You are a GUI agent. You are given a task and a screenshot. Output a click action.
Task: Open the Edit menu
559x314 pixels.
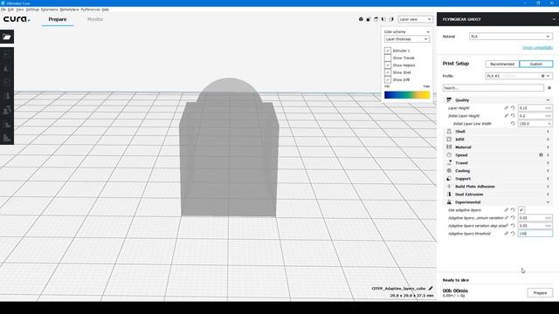11,10
